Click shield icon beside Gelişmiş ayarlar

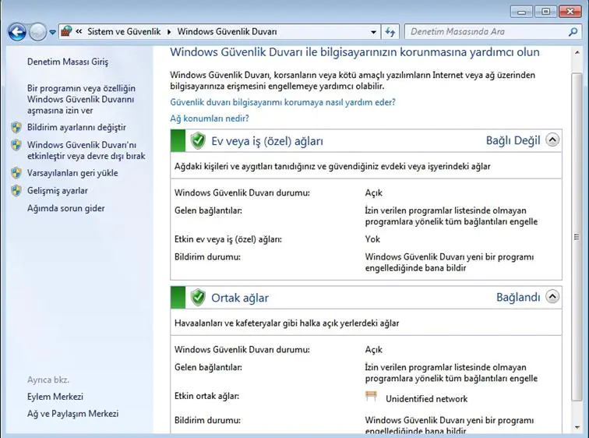tap(16, 191)
